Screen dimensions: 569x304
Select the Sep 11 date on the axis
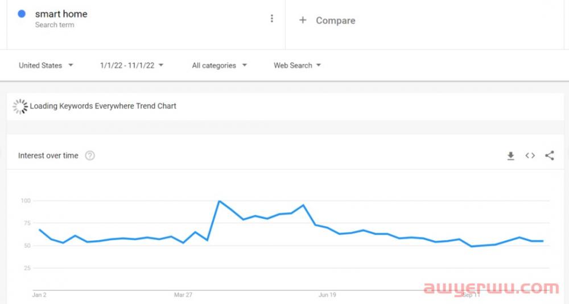pos(471,295)
